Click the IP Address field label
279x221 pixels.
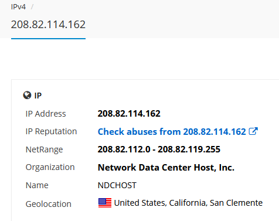(46, 114)
